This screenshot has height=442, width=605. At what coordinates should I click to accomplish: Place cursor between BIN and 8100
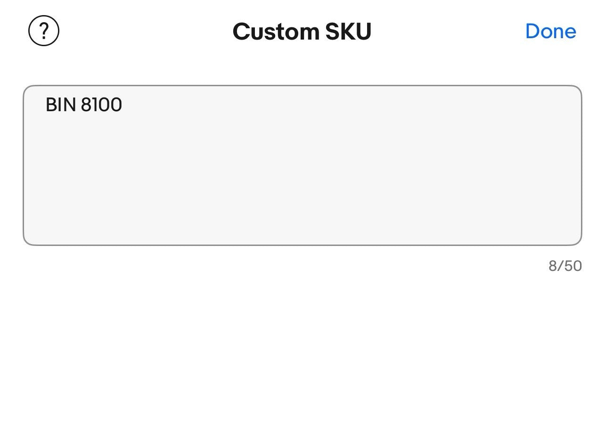[x=79, y=105]
